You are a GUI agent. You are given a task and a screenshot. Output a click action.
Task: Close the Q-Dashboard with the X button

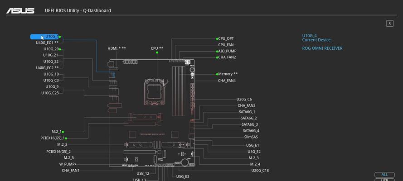pos(390,24)
